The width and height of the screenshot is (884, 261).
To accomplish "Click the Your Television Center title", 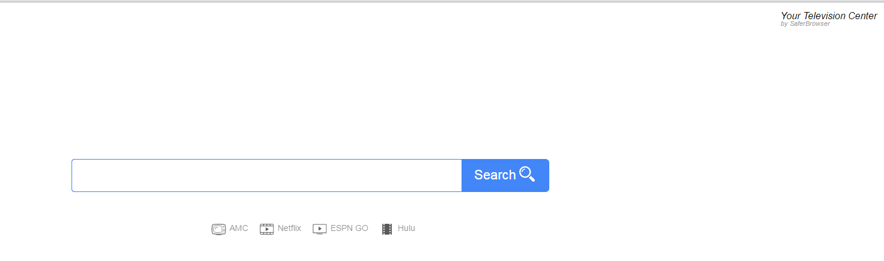I will [x=829, y=16].
